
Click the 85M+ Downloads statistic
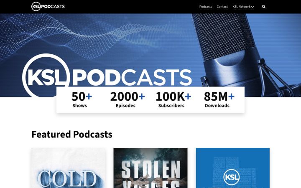pyautogui.click(x=219, y=99)
